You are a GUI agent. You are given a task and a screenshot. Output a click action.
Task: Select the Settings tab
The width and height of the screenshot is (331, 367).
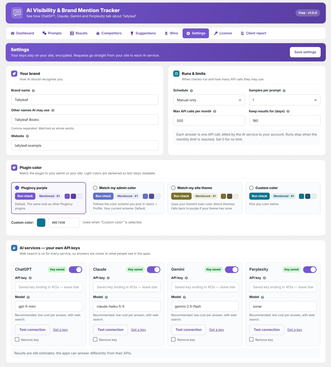196,33
